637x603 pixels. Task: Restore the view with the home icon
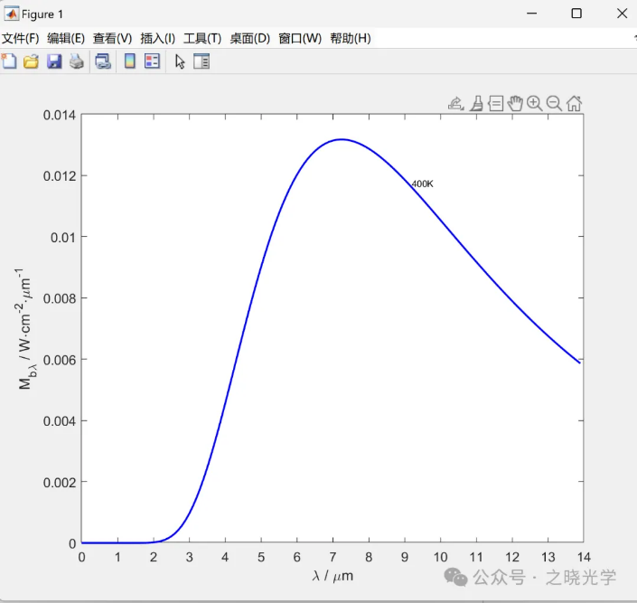coord(574,103)
